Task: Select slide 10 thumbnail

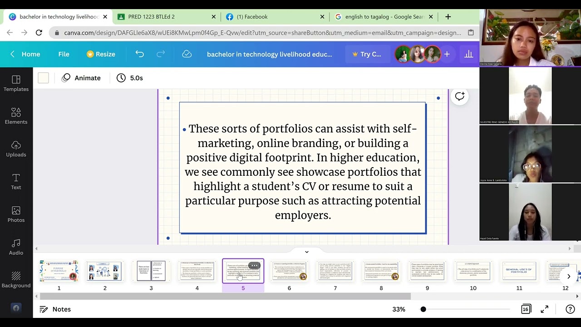Action: coord(473,271)
